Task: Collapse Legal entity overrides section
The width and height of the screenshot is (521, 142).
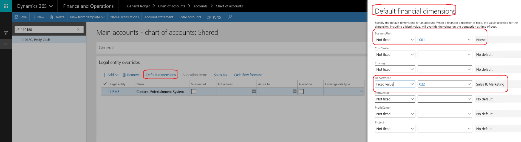Action: (x=119, y=62)
